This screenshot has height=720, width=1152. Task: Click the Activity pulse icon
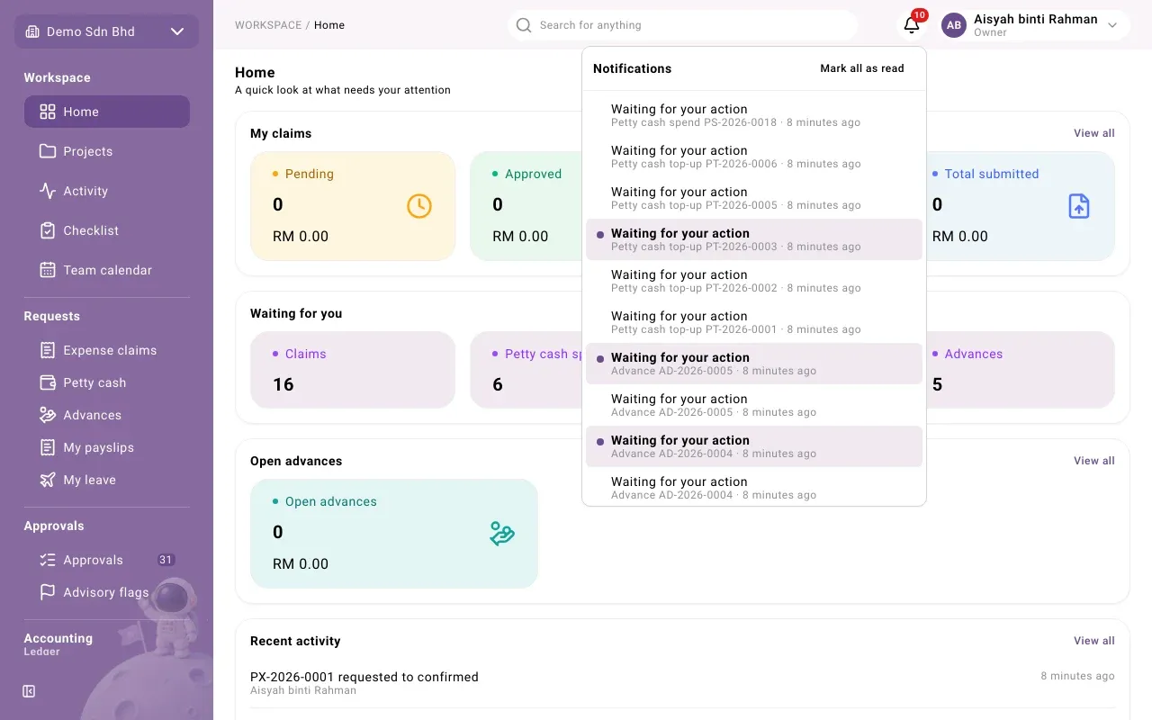[48, 191]
